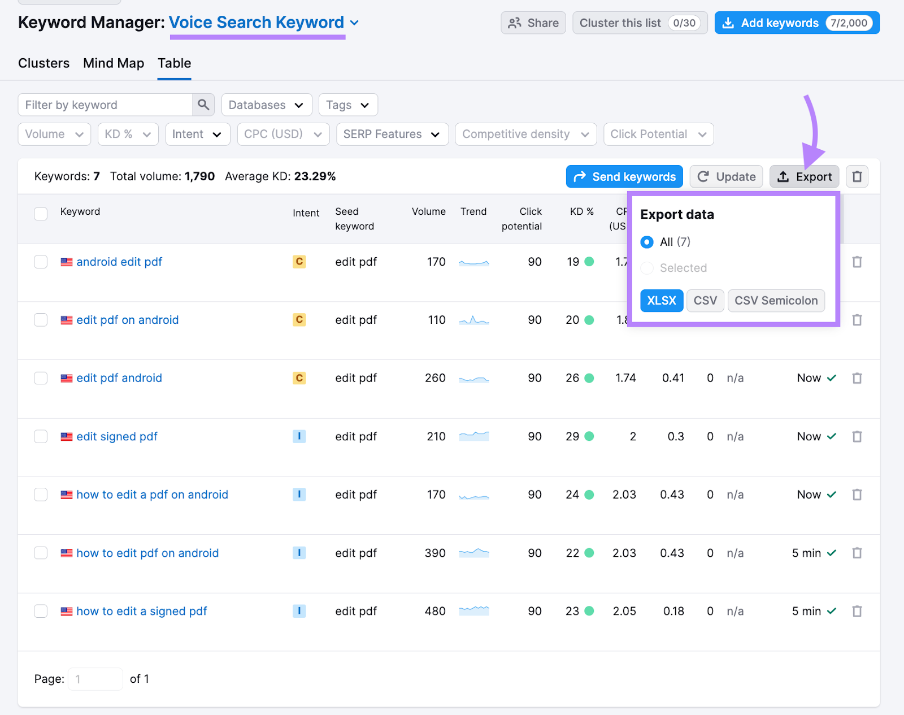Click the Send keywords button
This screenshot has height=715, width=904.
(624, 177)
